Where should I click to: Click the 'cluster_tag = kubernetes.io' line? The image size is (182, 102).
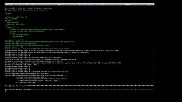[27, 45]
